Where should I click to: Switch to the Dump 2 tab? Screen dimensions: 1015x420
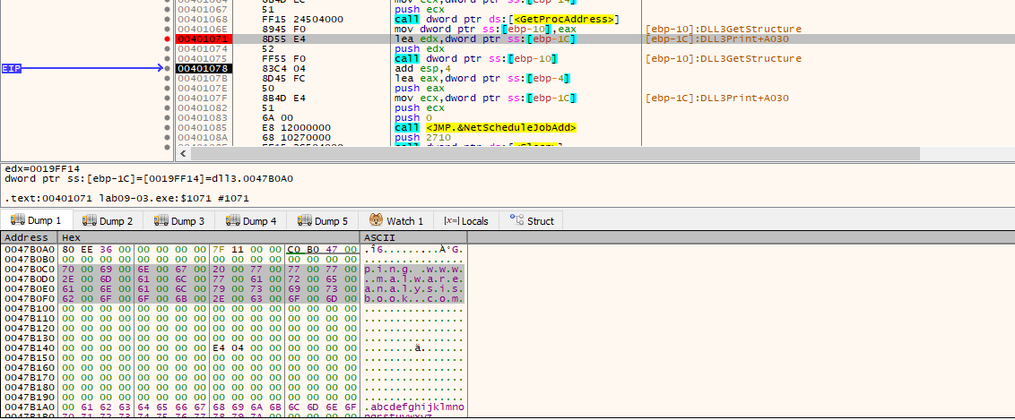click(x=107, y=221)
